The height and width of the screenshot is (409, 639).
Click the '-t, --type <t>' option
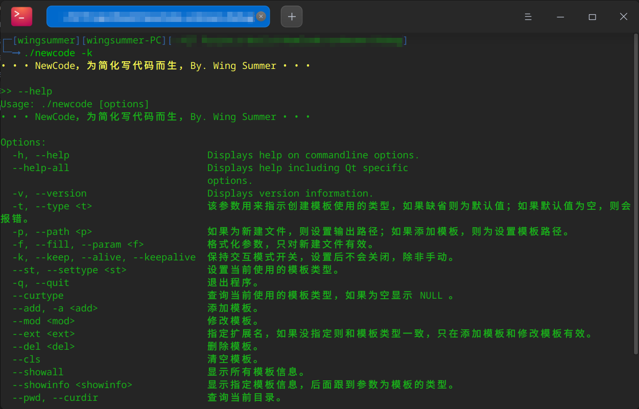[52, 206]
